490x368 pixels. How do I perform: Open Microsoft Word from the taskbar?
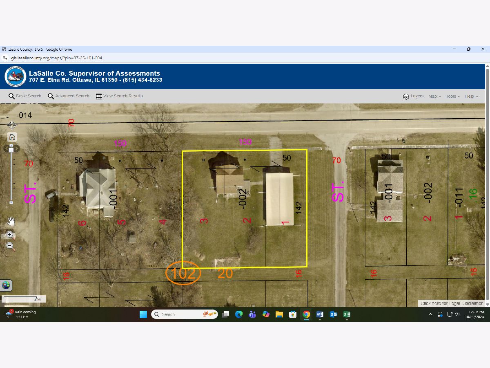320,314
